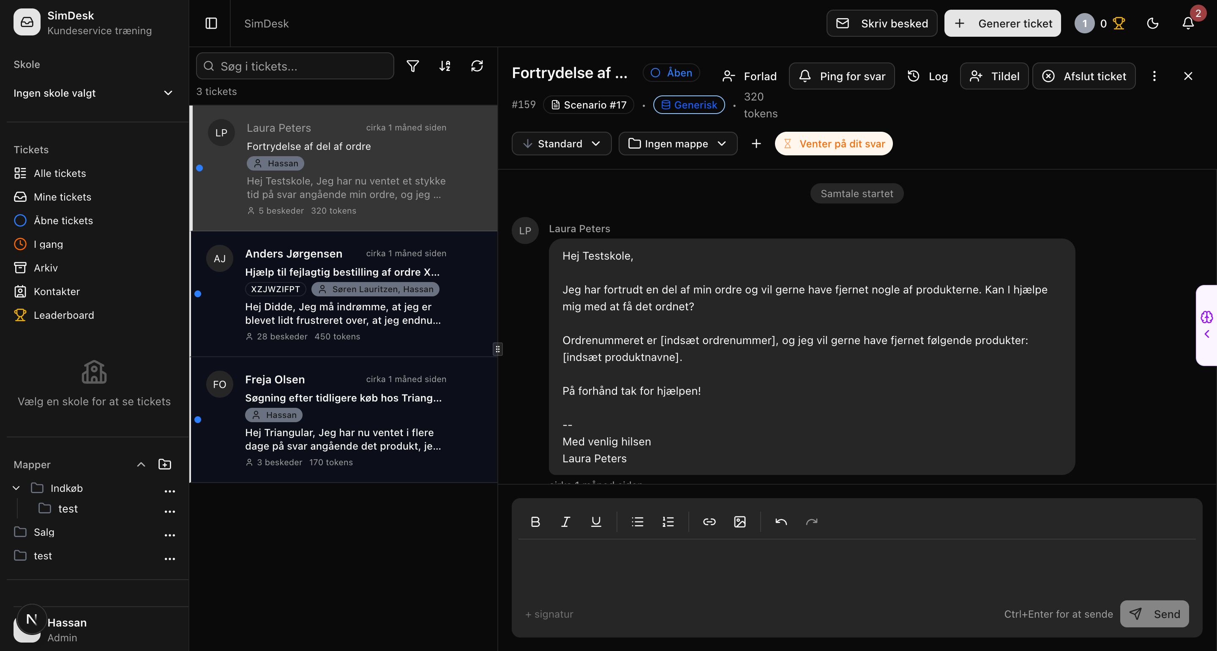Open options for Indkøb folder
Image resolution: width=1217 pixels, height=651 pixels.
coord(169,491)
